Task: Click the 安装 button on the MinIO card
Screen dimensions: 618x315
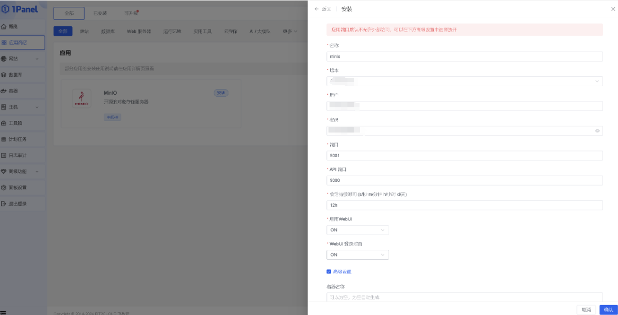Action: 222,93
